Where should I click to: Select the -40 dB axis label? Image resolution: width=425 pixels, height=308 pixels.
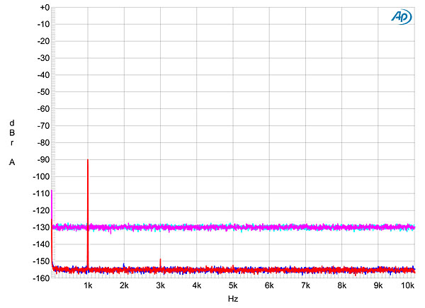coord(44,75)
